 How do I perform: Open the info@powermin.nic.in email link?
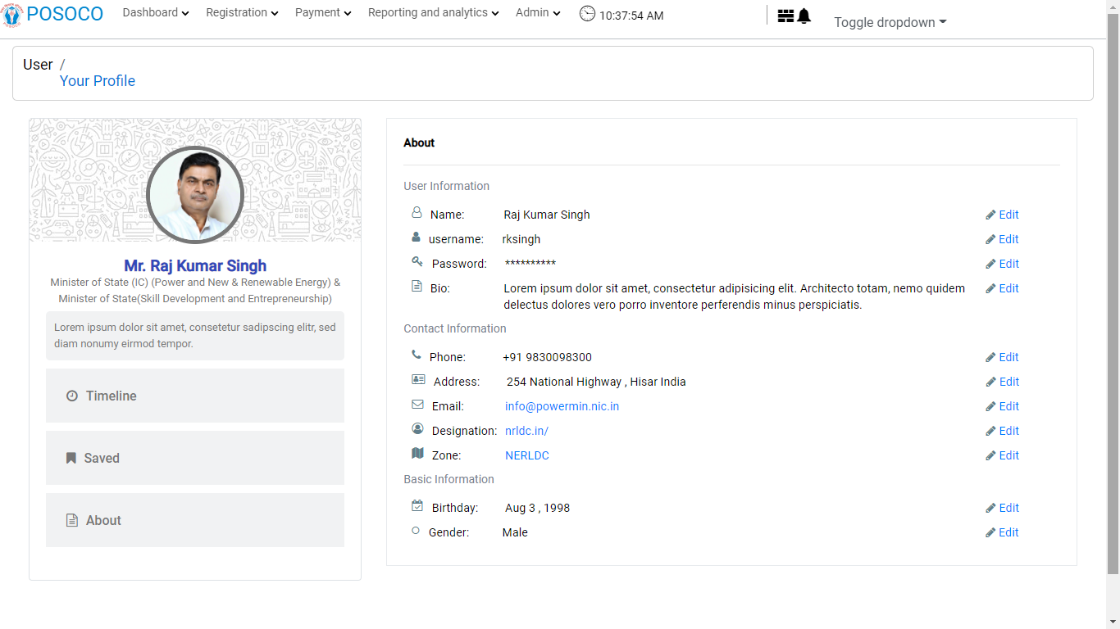coord(562,406)
